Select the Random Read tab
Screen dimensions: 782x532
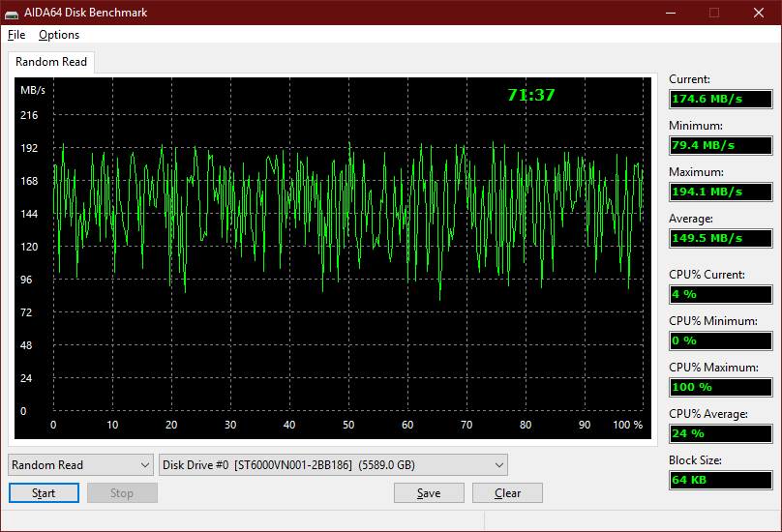tap(51, 62)
